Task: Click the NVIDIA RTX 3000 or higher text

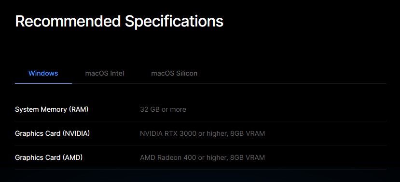Action: click(x=183, y=133)
